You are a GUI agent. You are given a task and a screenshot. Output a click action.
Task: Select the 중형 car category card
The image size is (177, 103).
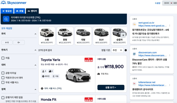tap(65, 36)
